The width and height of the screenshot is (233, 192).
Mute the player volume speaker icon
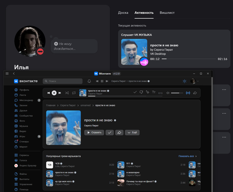click(x=168, y=93)
